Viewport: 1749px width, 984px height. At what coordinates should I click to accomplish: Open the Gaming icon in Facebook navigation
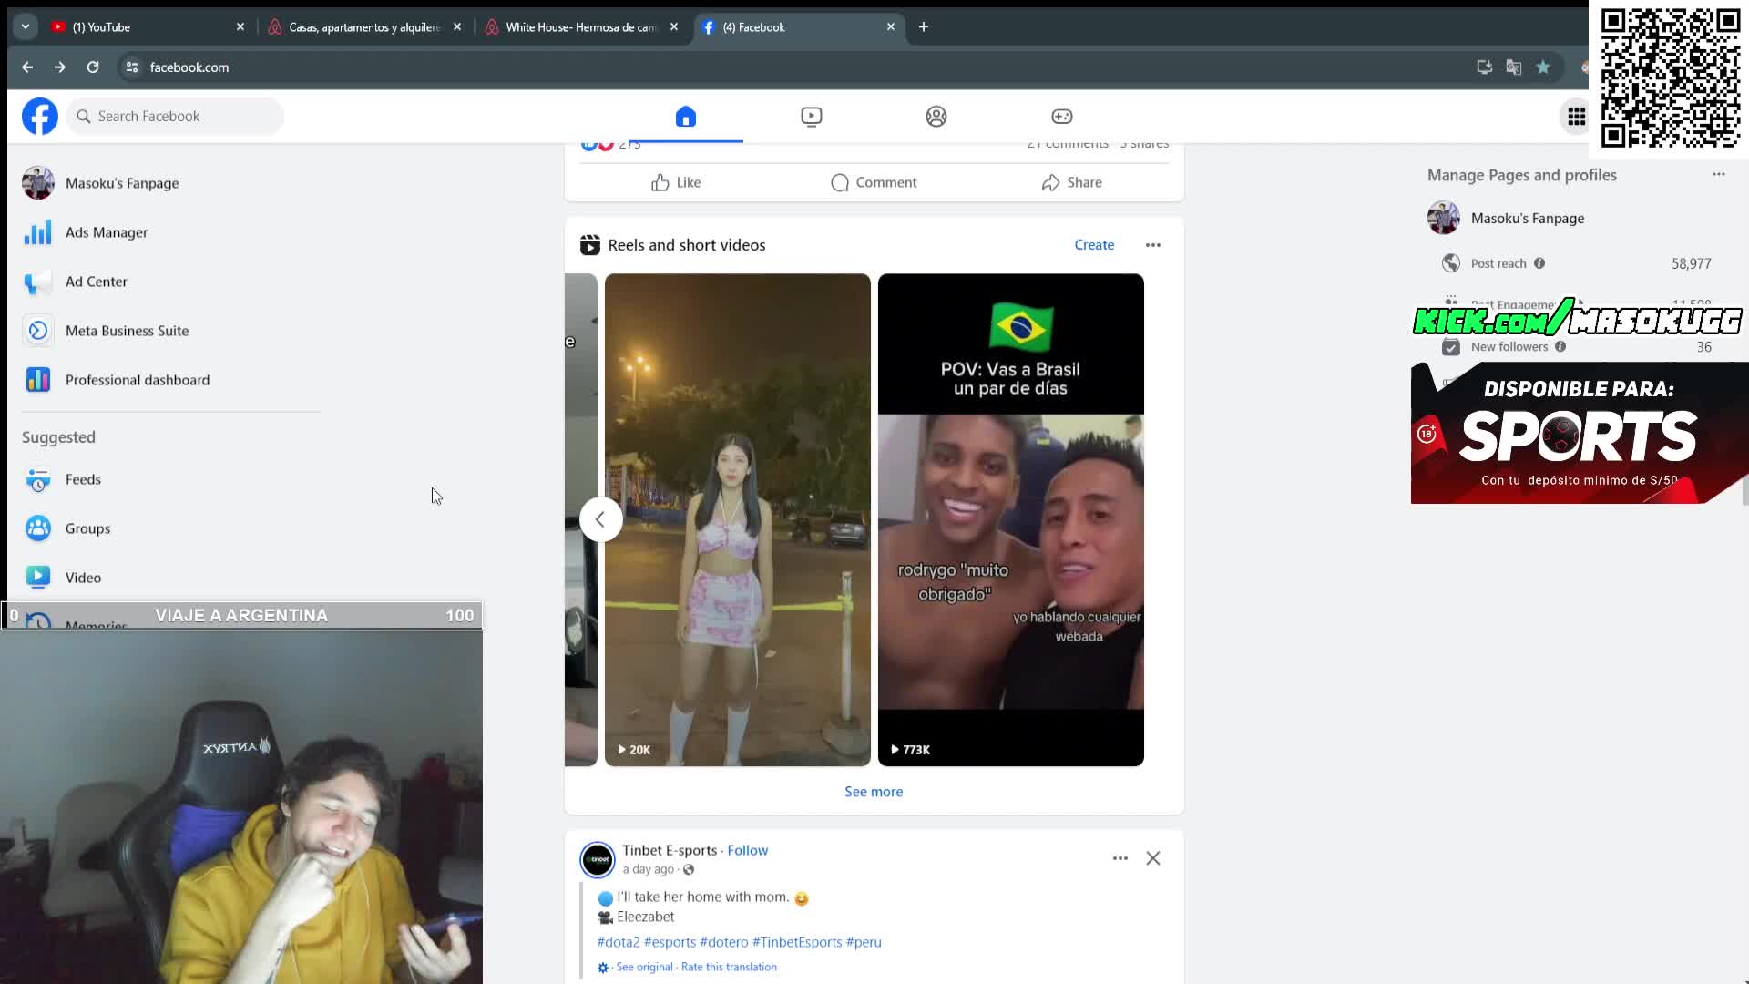coord(1061,117)
